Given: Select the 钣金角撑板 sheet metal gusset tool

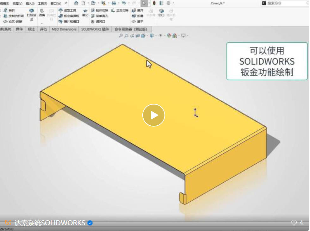Looking at the screenshot, I should point(69,16).
